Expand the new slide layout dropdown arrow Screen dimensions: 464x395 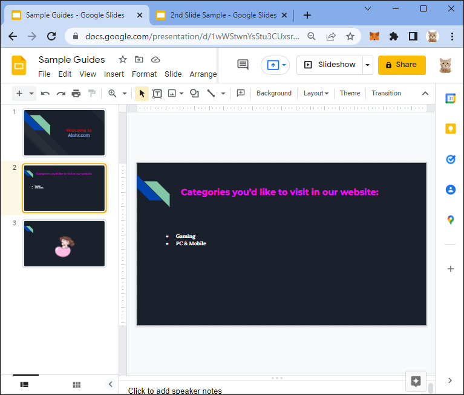click(x=31, y=94)
